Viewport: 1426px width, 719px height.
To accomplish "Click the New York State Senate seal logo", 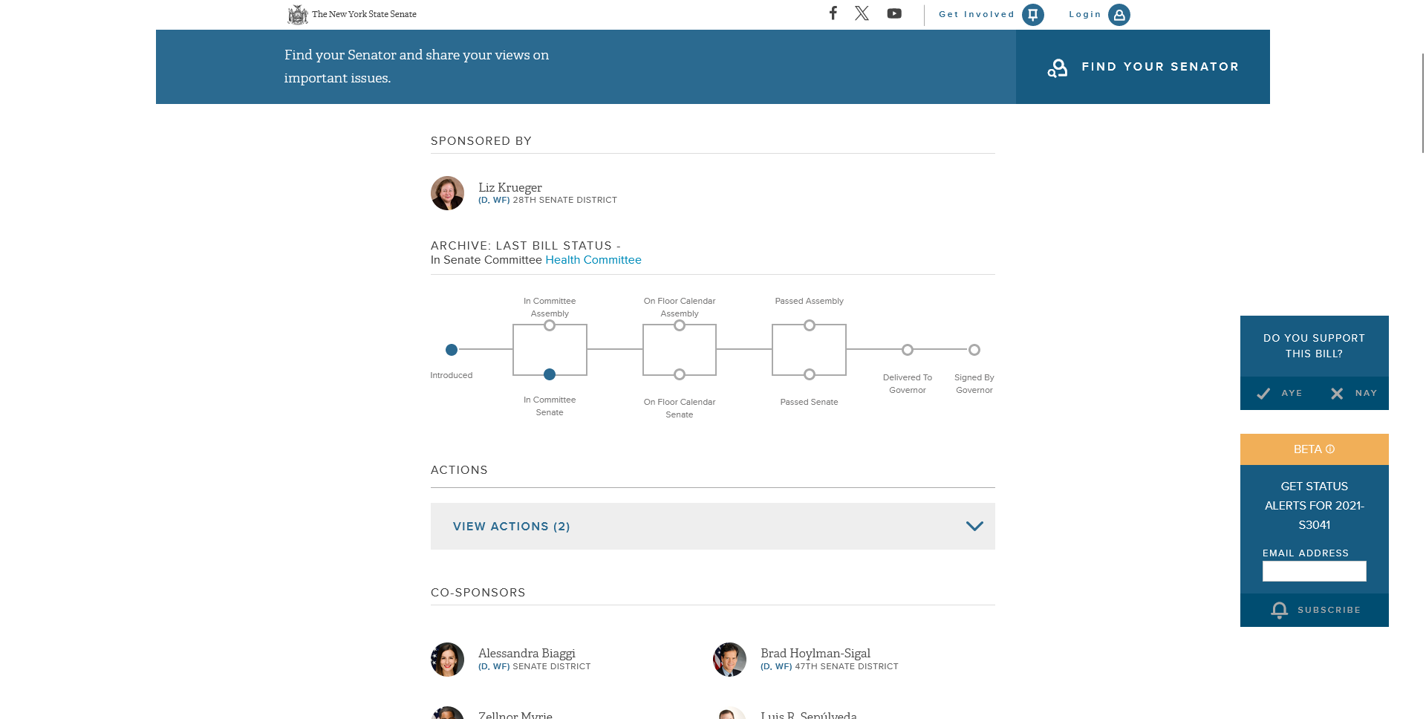I will (x=298, y=14).
